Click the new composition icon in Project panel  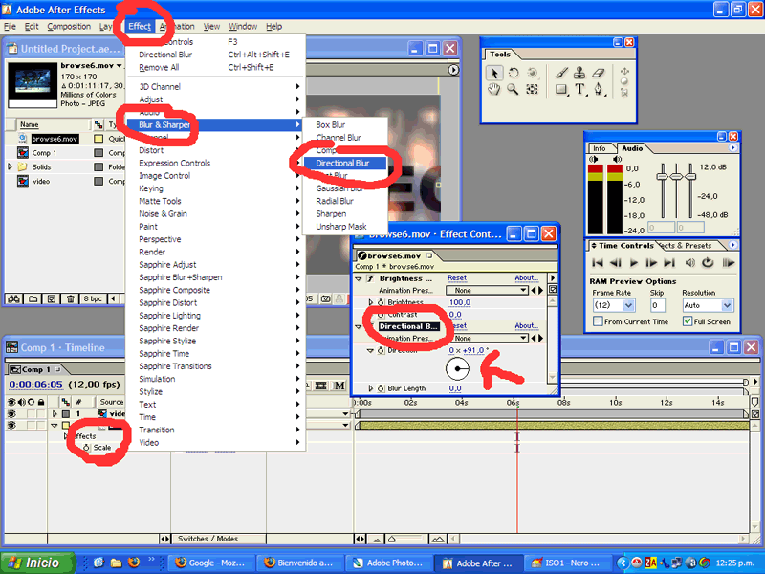tap(52, 298)
